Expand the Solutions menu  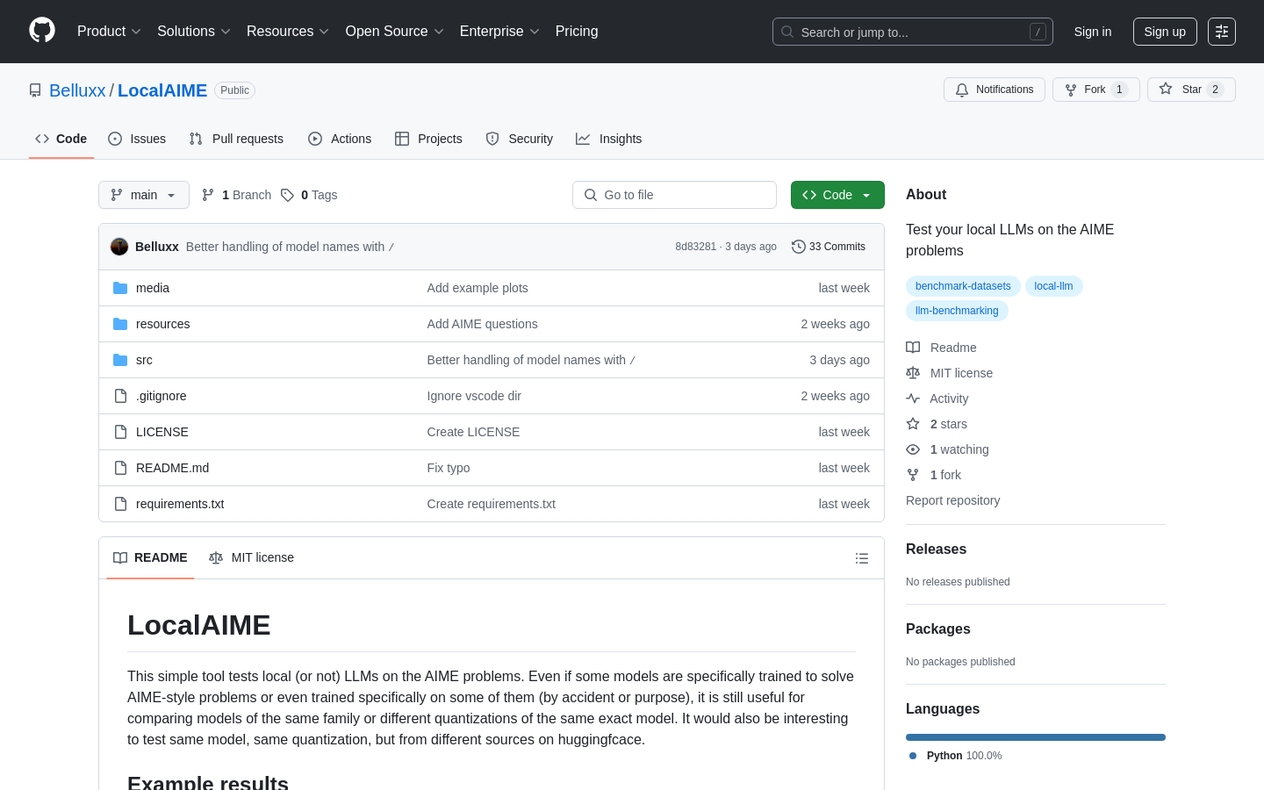pyautogui.click(x=194, y=32)
